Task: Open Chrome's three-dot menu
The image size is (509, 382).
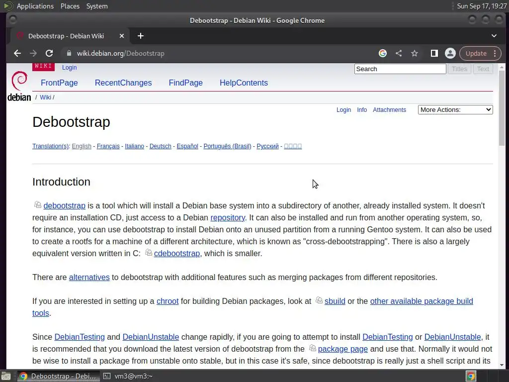Action: (495, 53)
